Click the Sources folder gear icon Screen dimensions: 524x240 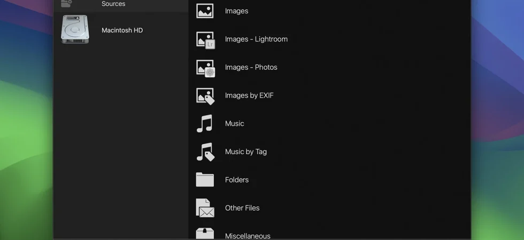[66, 4]
